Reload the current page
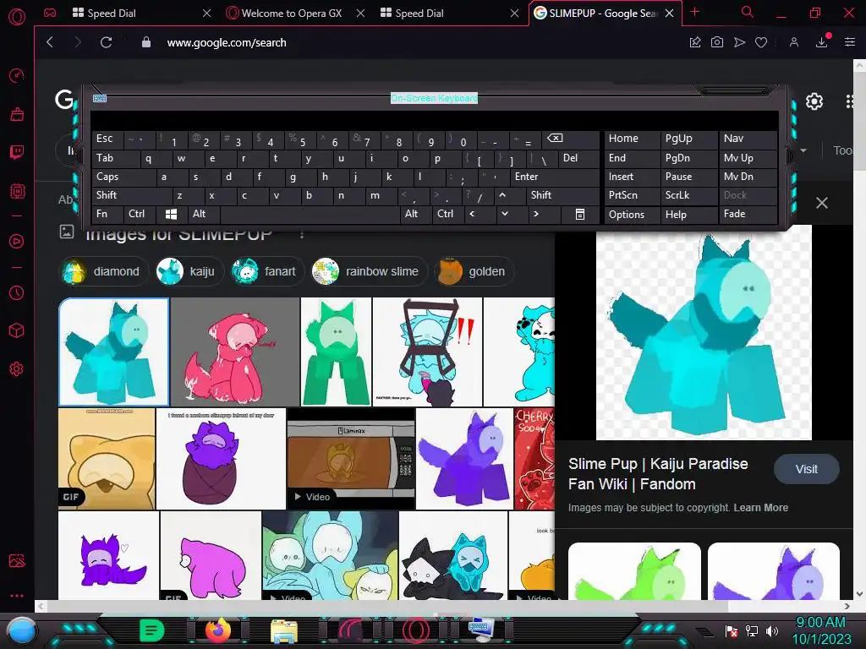 (106, 42)
